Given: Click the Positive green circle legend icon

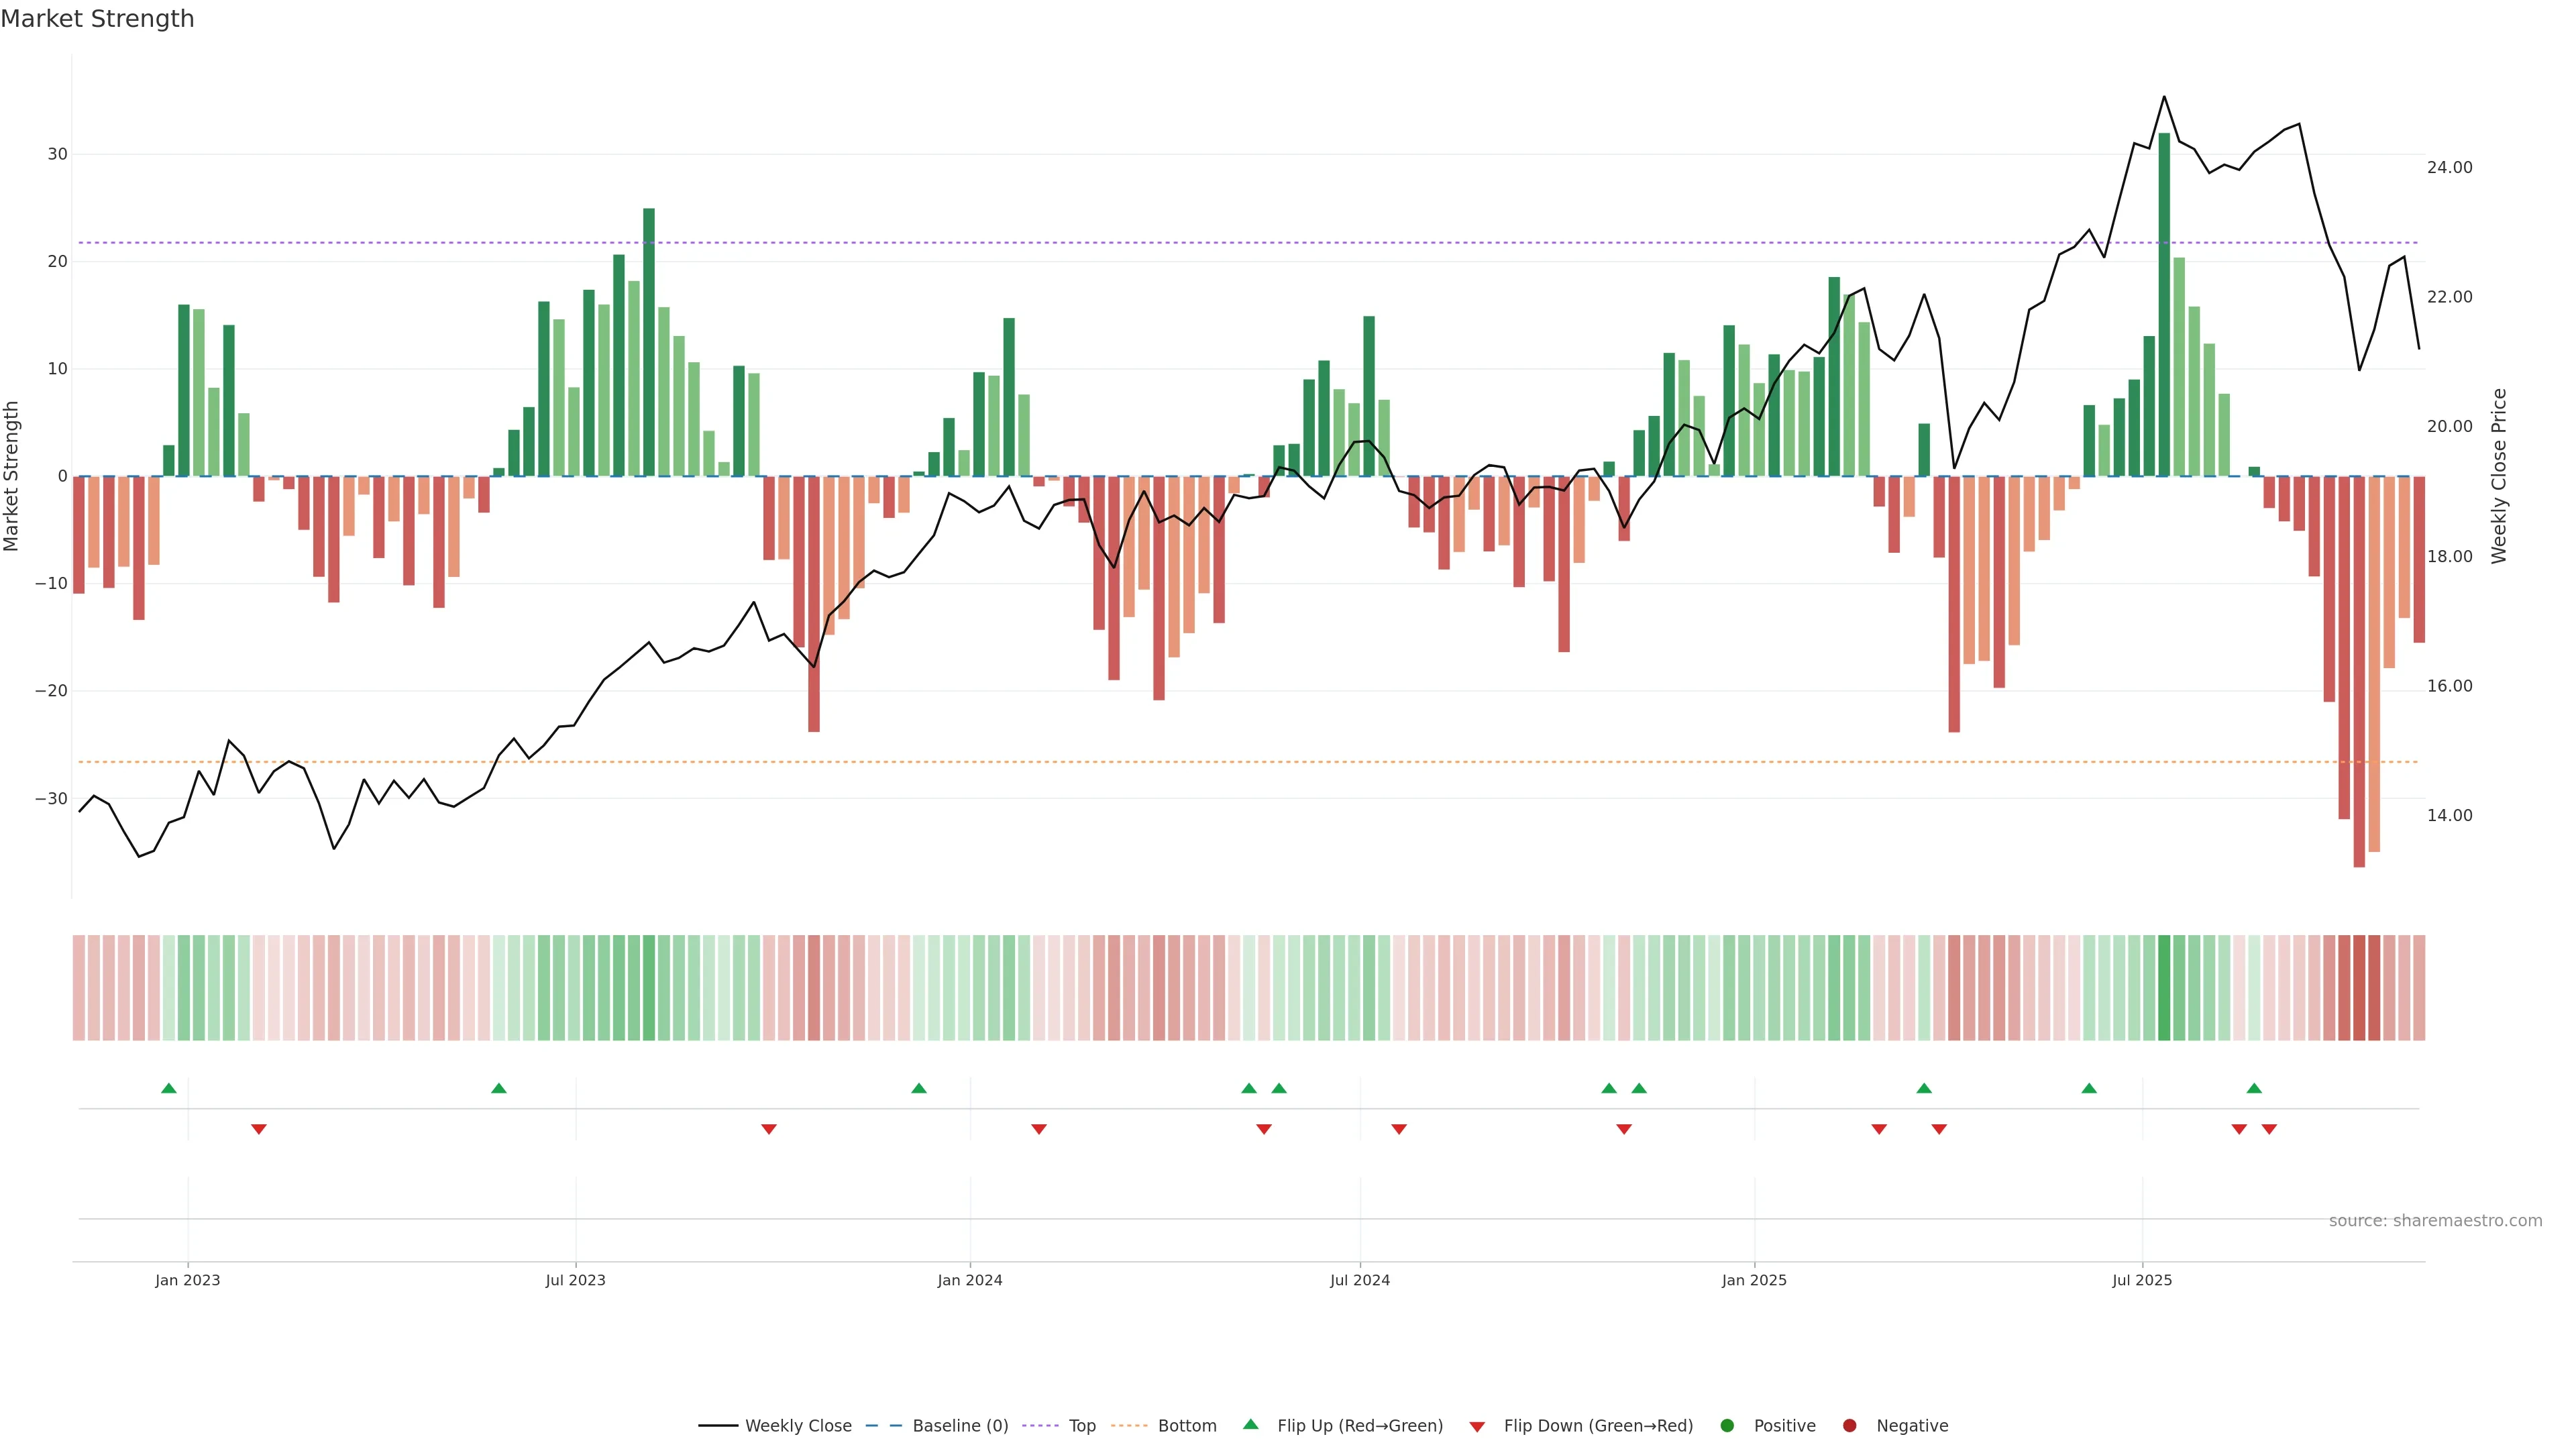Looking at the screenshot, I should point(1726,1426).
